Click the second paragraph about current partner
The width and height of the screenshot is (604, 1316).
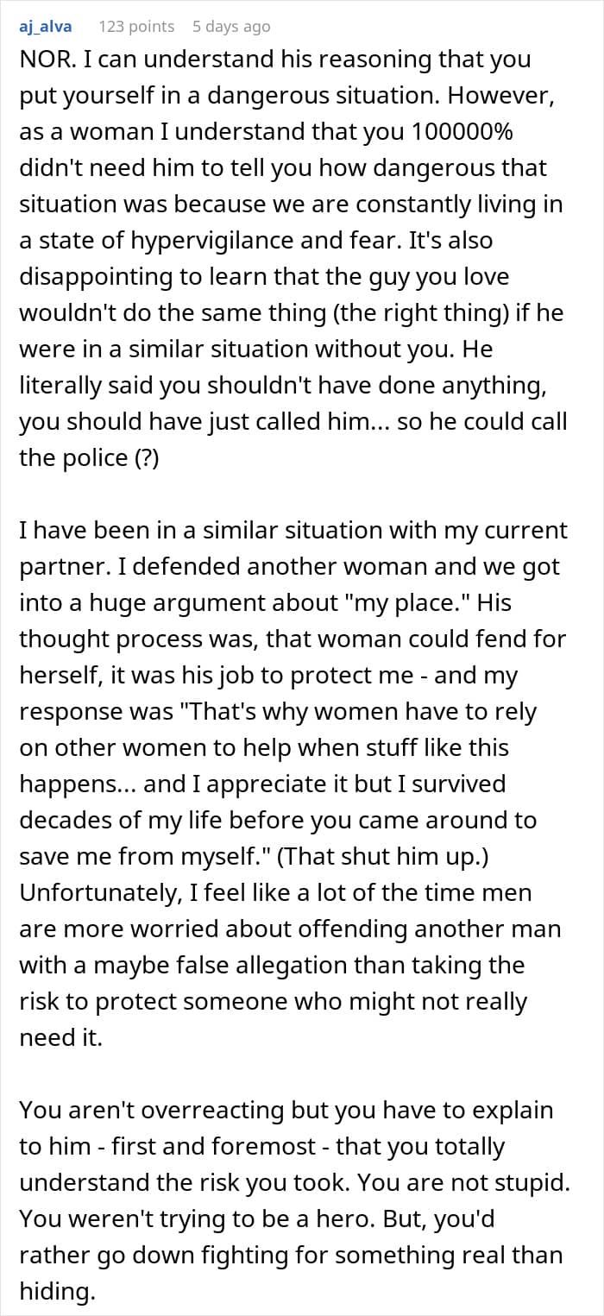(293, 784)
